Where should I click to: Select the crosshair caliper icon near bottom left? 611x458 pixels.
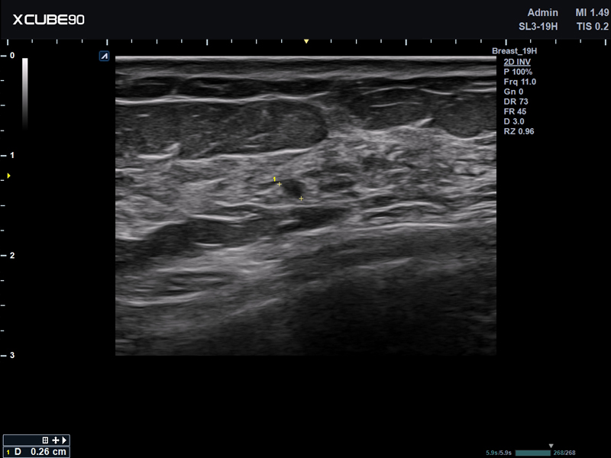pos(56,440)
